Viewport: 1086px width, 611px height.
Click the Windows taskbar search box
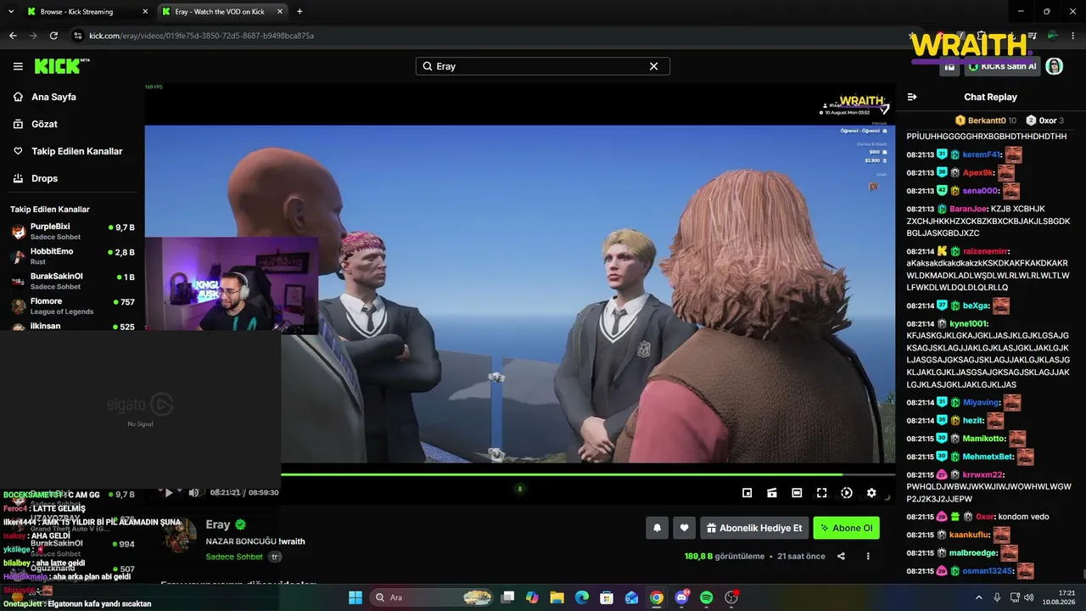coord(431,597)
